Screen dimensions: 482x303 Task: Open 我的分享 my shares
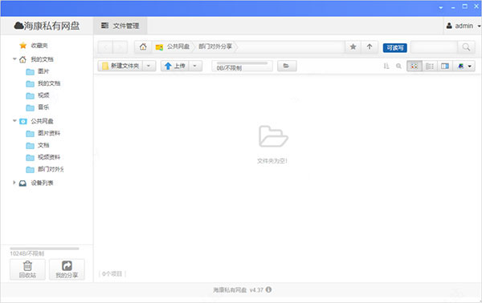[67, 269]
